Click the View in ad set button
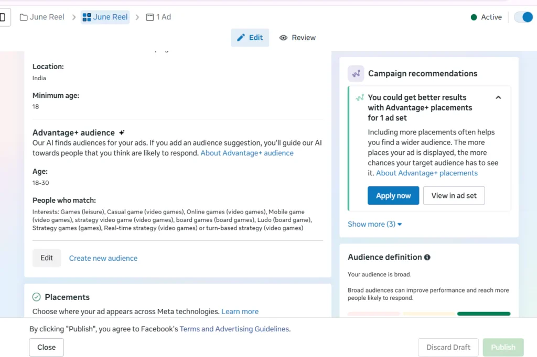 click(x=454, y=196)
